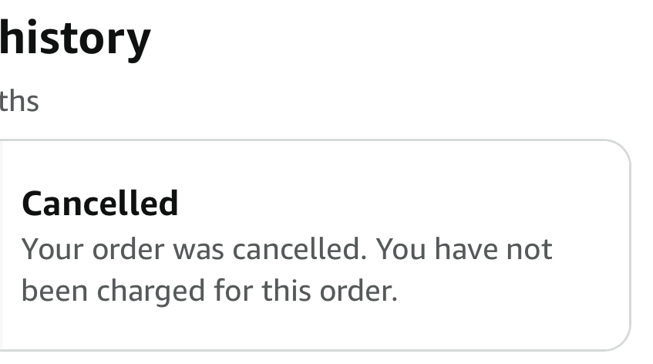Click lowercase "cancelled." in the description
The height and width of the screenshot is (364, 653).
coord(307,250)
